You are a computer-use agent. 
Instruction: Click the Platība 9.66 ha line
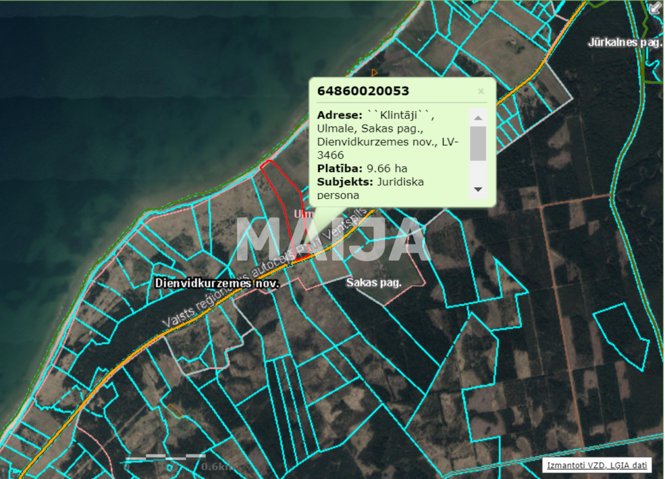[x=362, y=169]
